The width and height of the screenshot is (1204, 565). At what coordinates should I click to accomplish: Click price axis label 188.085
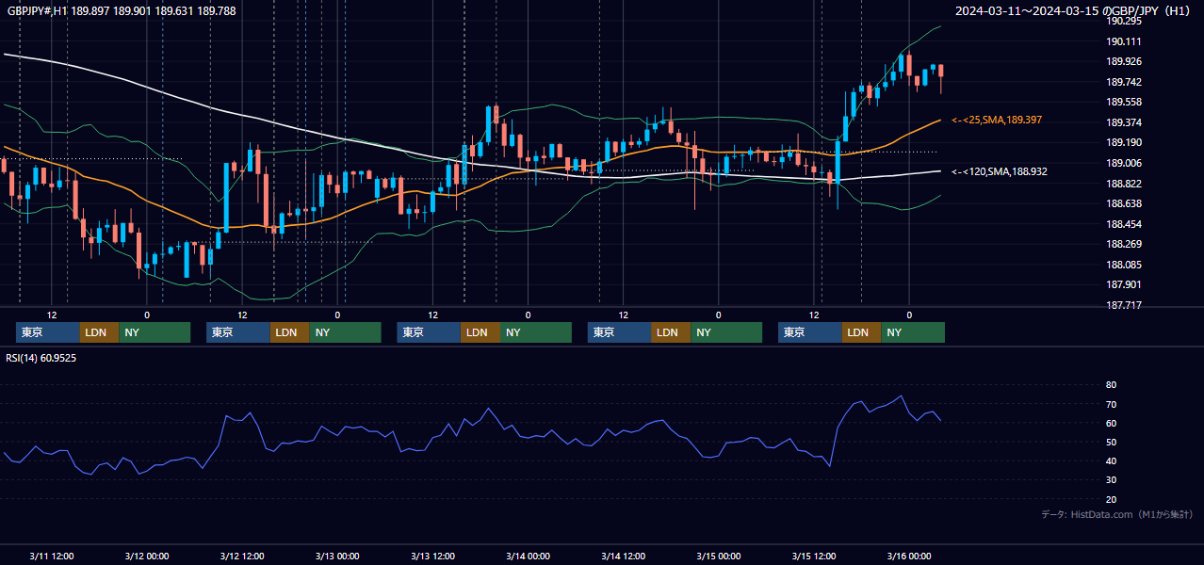1124,265
